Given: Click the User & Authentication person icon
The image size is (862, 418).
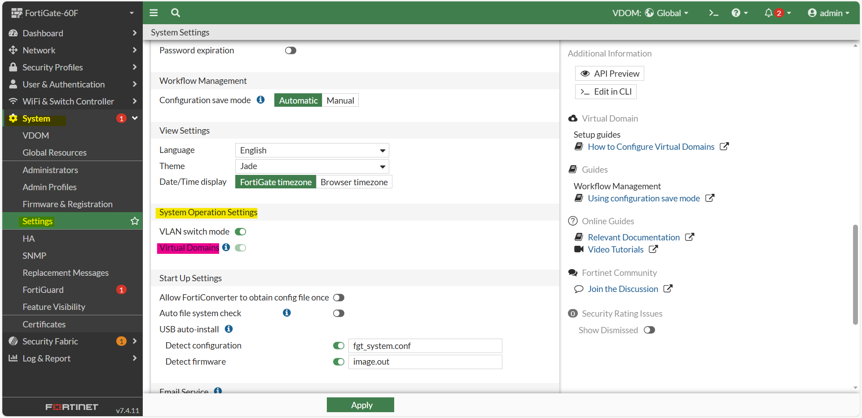Looking at the screenshot, I should (x=13, y=84).
